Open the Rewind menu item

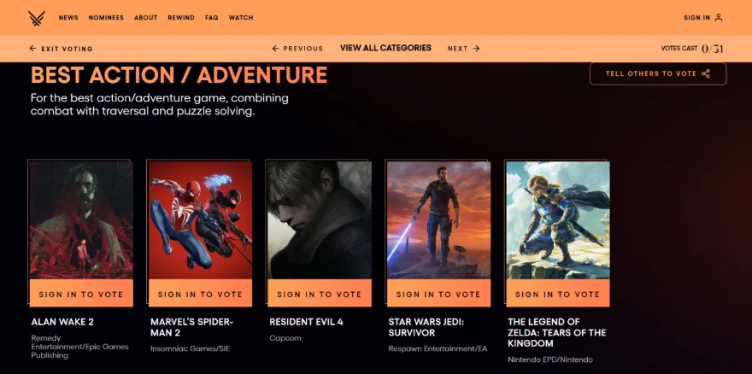pyautogui.click(x=181, y=18)
